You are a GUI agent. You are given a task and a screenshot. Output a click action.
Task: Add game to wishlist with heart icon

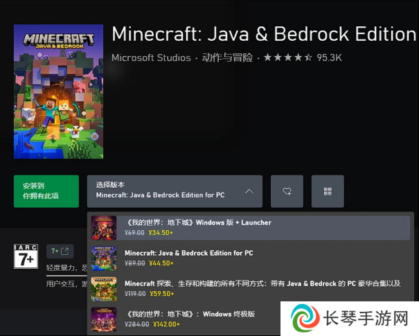coord(287,191)
